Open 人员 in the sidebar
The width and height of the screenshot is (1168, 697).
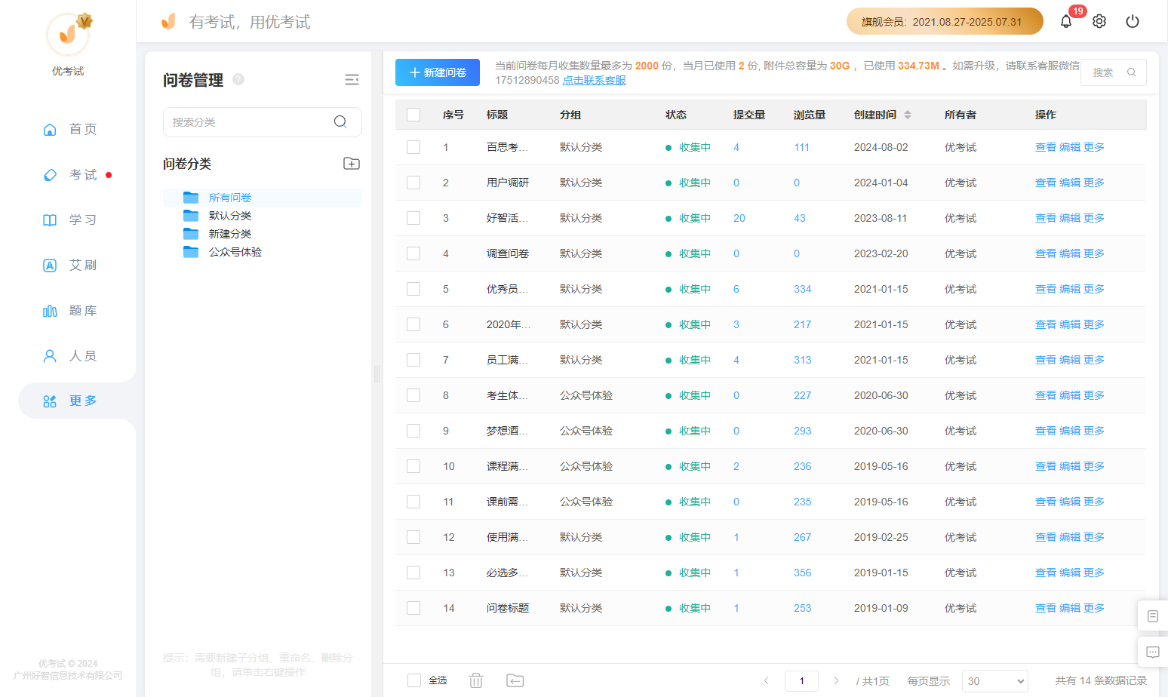coord(69,355)
